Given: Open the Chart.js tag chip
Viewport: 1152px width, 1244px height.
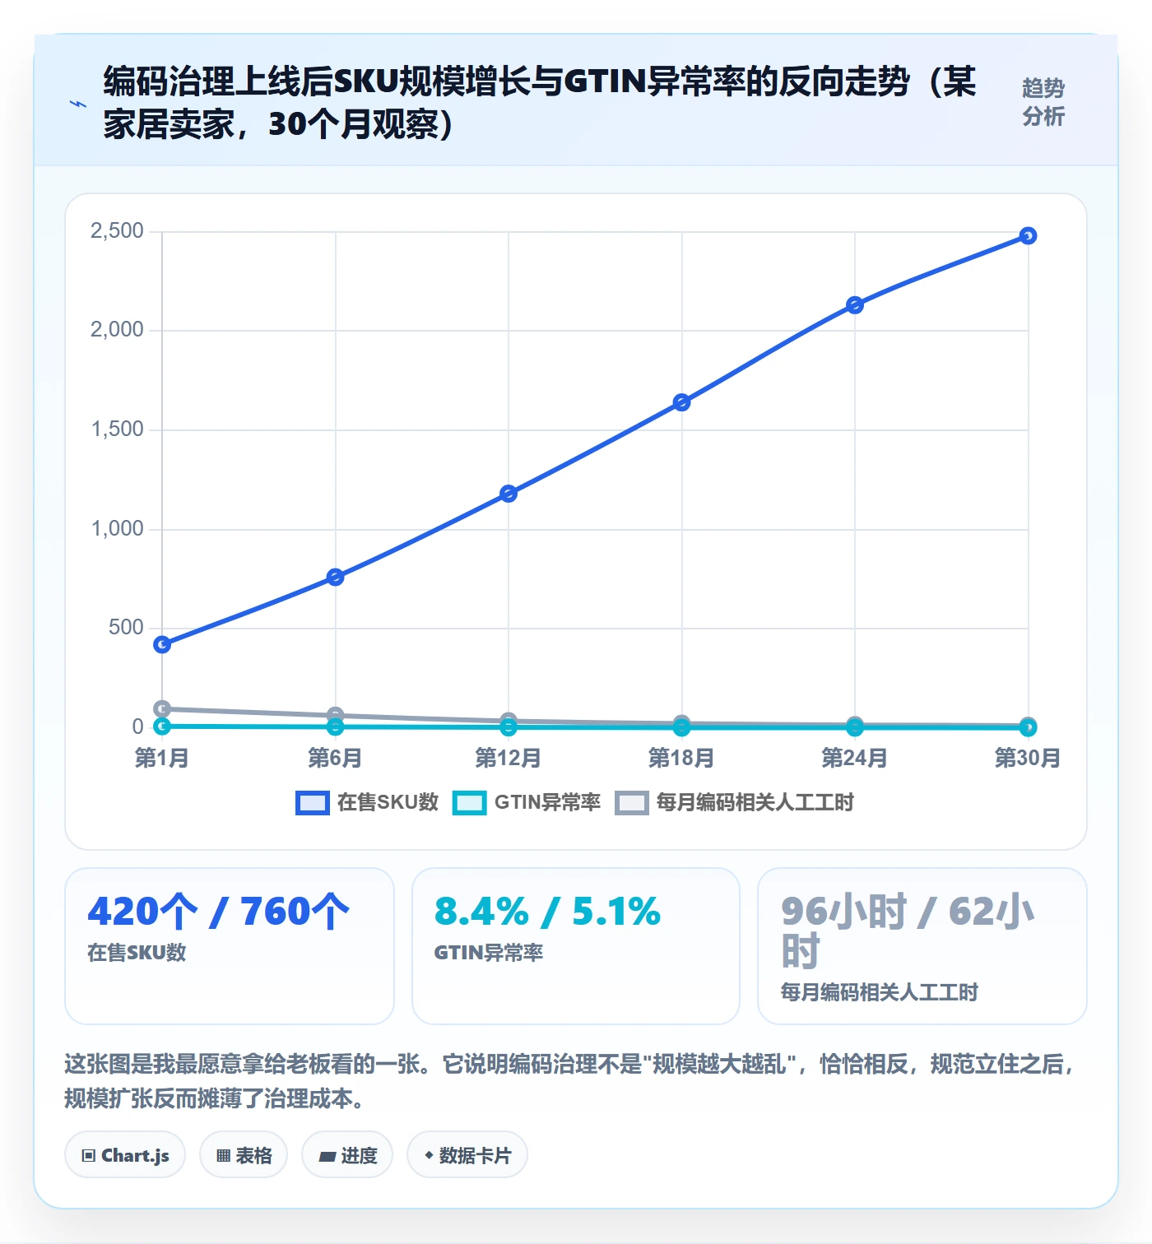Looking at the screenshot, I should (125, 1155).
